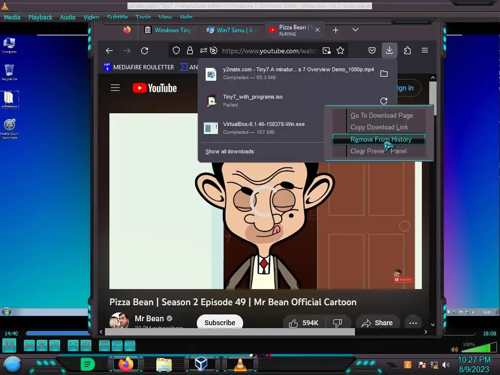The image size is (500, 375).
Task: Click the YouTube logo
Action: click(155, 88)
